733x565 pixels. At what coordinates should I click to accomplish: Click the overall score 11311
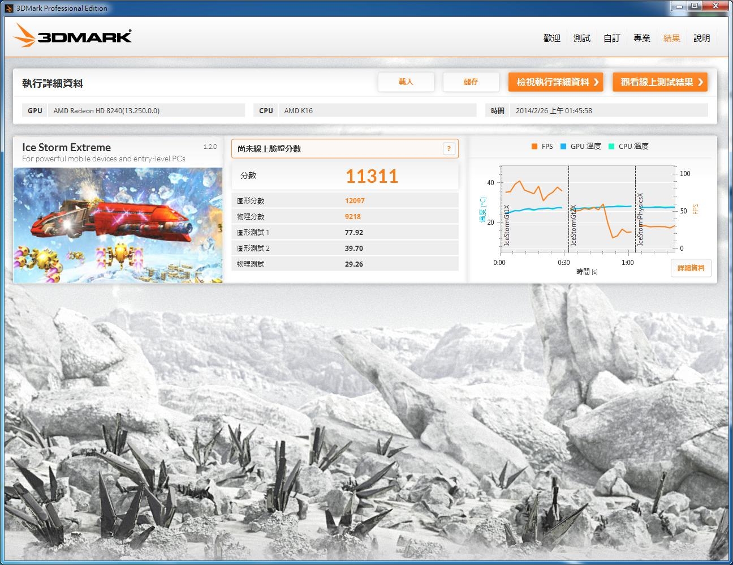click(x=372, y=176)
